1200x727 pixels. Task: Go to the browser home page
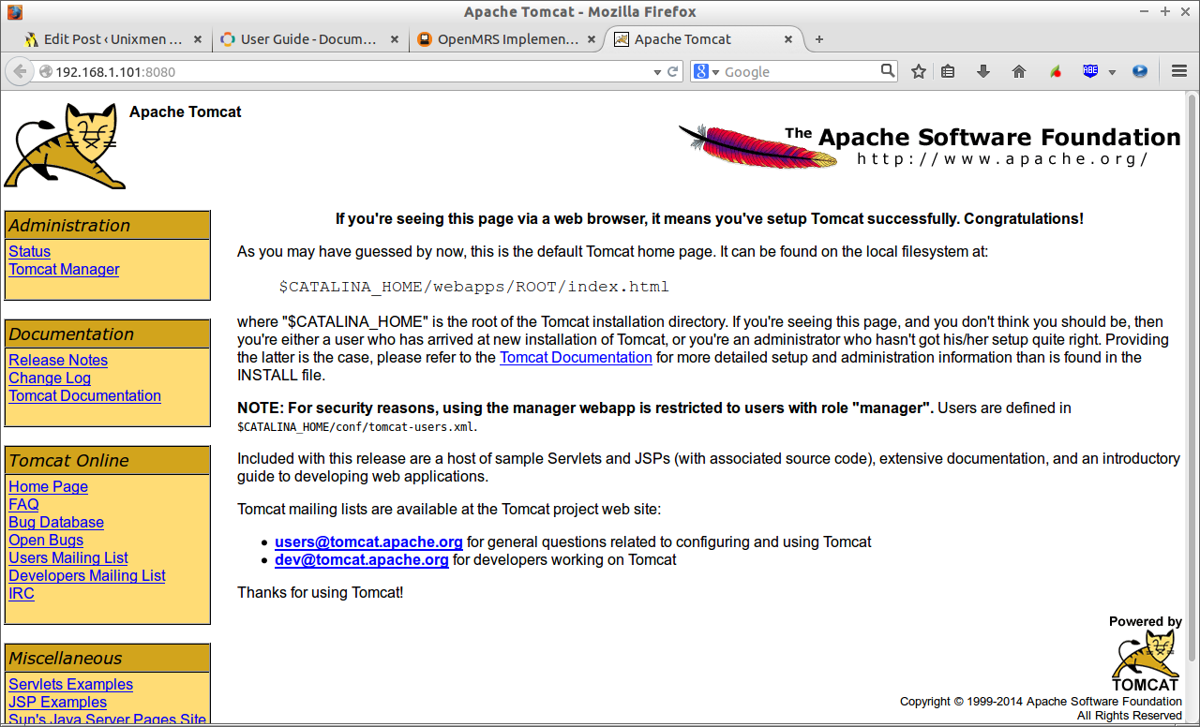pyautogui.click(x=1019, y=71)
